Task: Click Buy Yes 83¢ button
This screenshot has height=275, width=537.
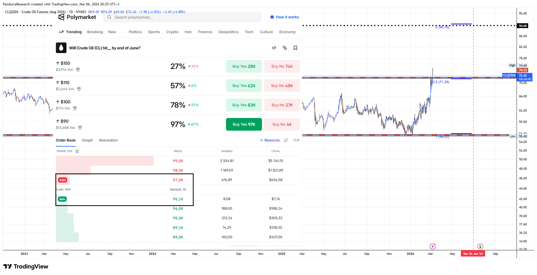Action: [244, 105]
